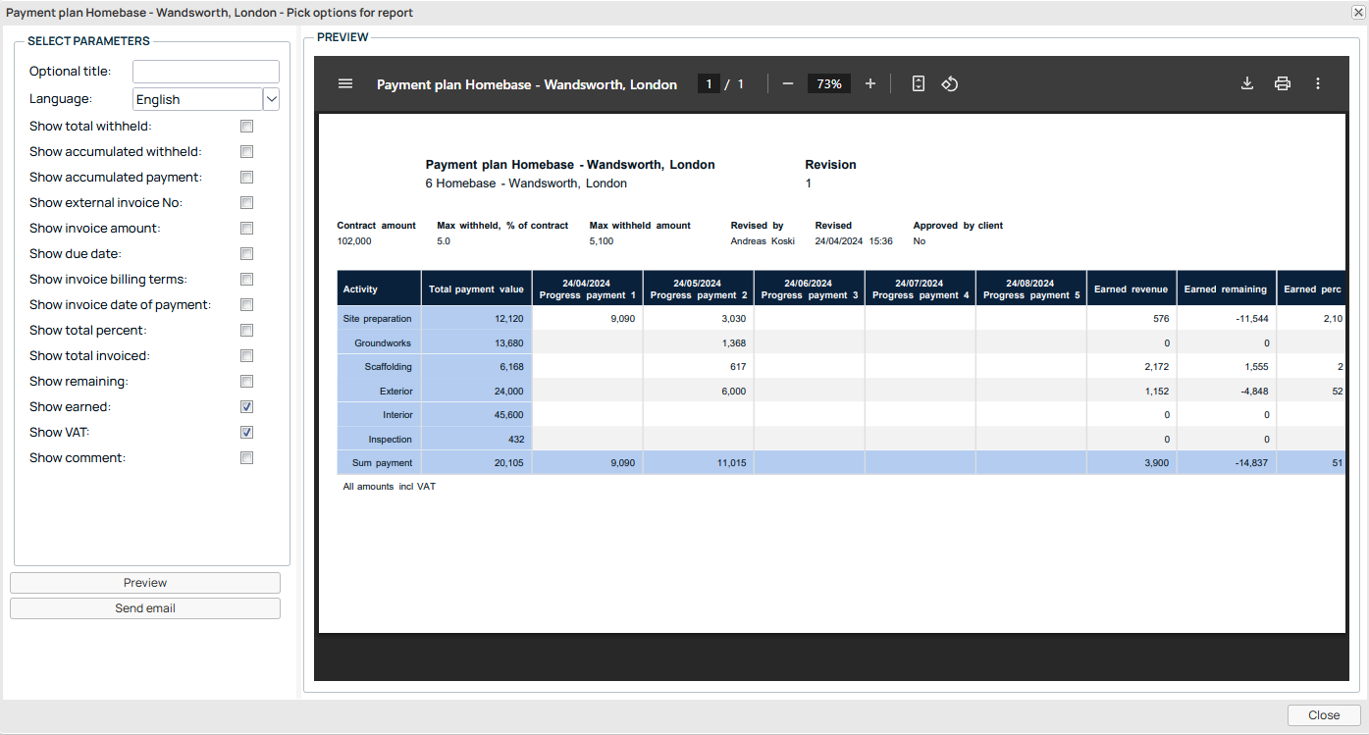Toggle Show invoice amount checkbox
This screenshot has width=1369, height=735.
pyautogui.click(x=247, y=229)
